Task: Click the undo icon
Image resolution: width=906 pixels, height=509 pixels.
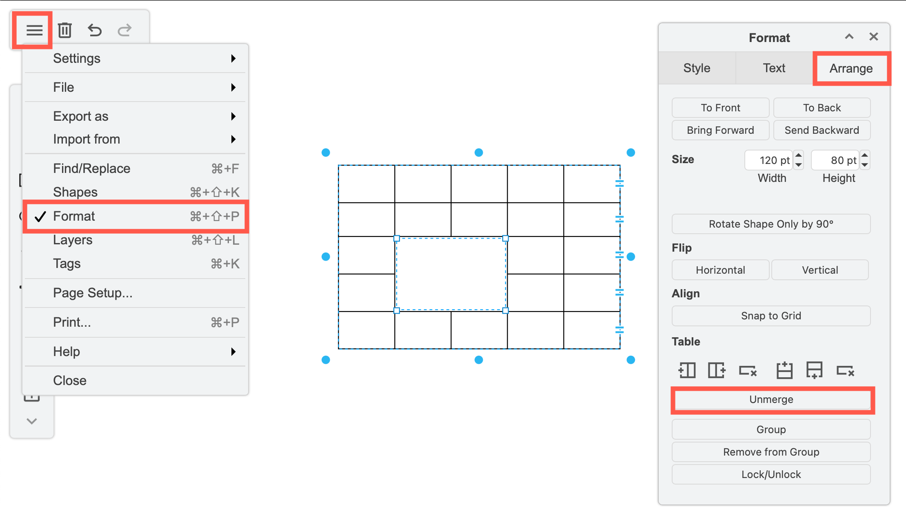Action: [x=94, y=30]
